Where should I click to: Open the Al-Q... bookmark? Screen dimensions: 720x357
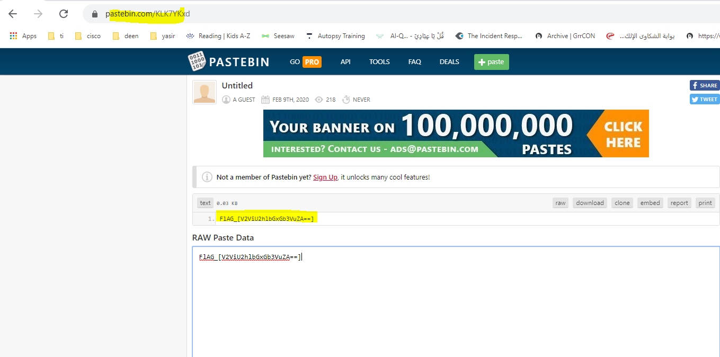coord(410,36)
